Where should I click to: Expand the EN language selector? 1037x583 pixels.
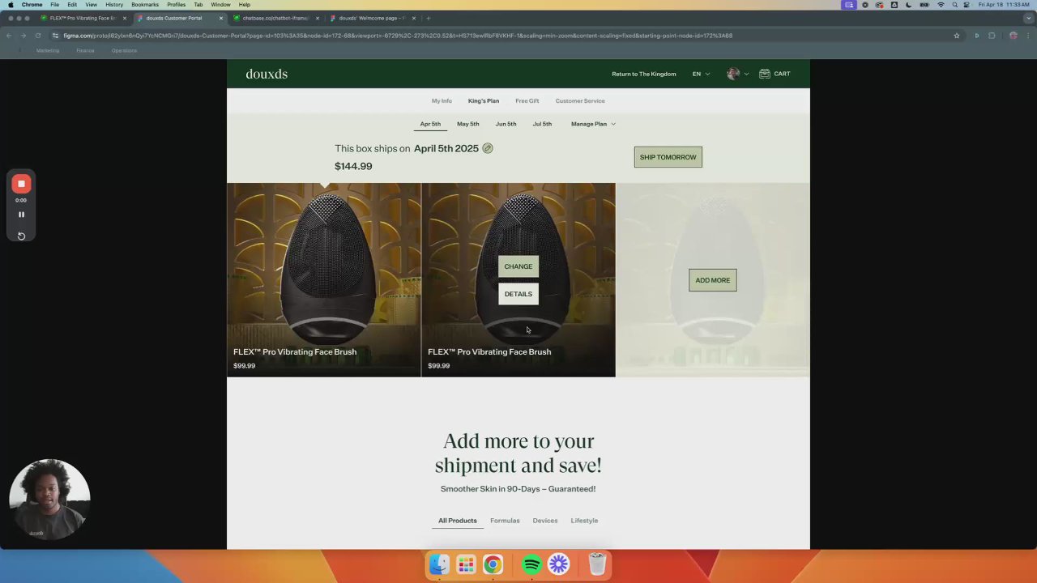point(701,74)
